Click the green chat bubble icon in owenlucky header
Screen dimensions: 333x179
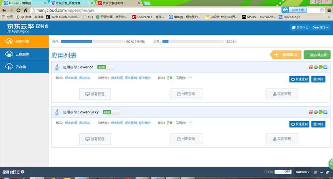coord(321,112)
